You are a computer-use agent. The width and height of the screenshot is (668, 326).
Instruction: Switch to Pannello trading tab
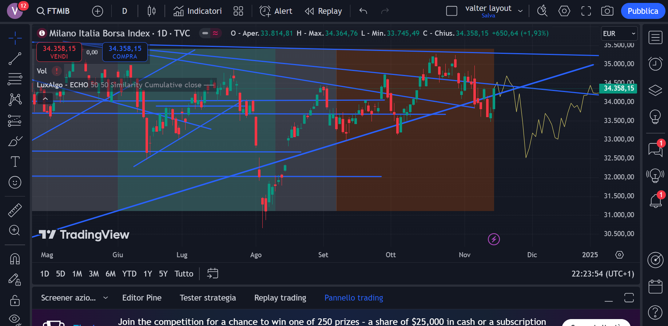(354, 298)
